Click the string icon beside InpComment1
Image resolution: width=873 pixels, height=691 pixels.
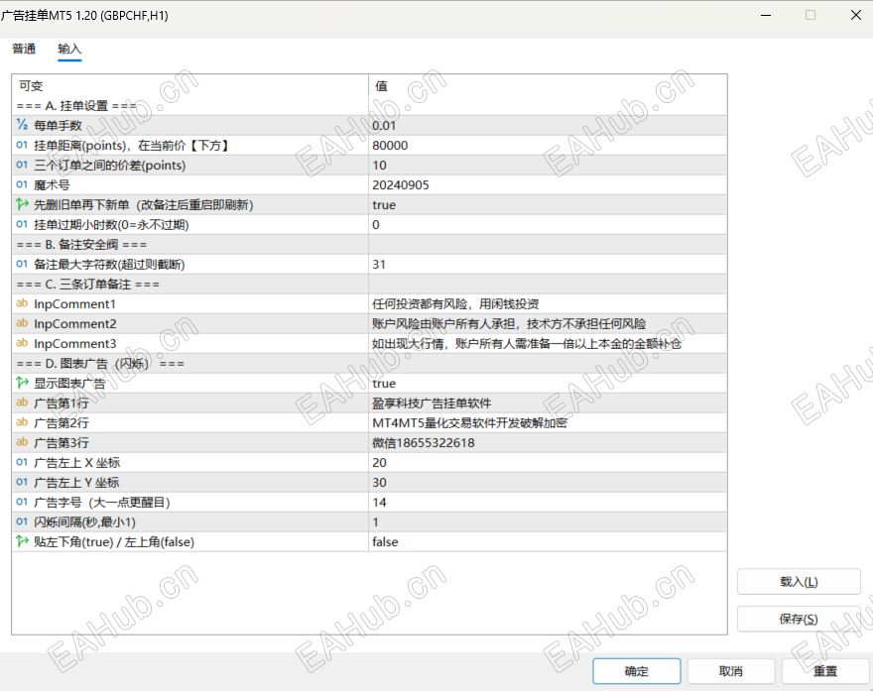[x=22, y=303]
